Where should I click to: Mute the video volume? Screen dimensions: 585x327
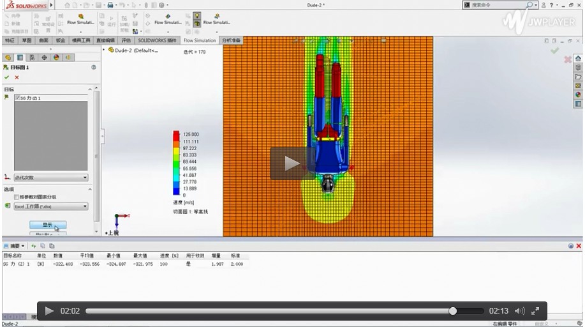pyautogui.click(x=519, y=311)
